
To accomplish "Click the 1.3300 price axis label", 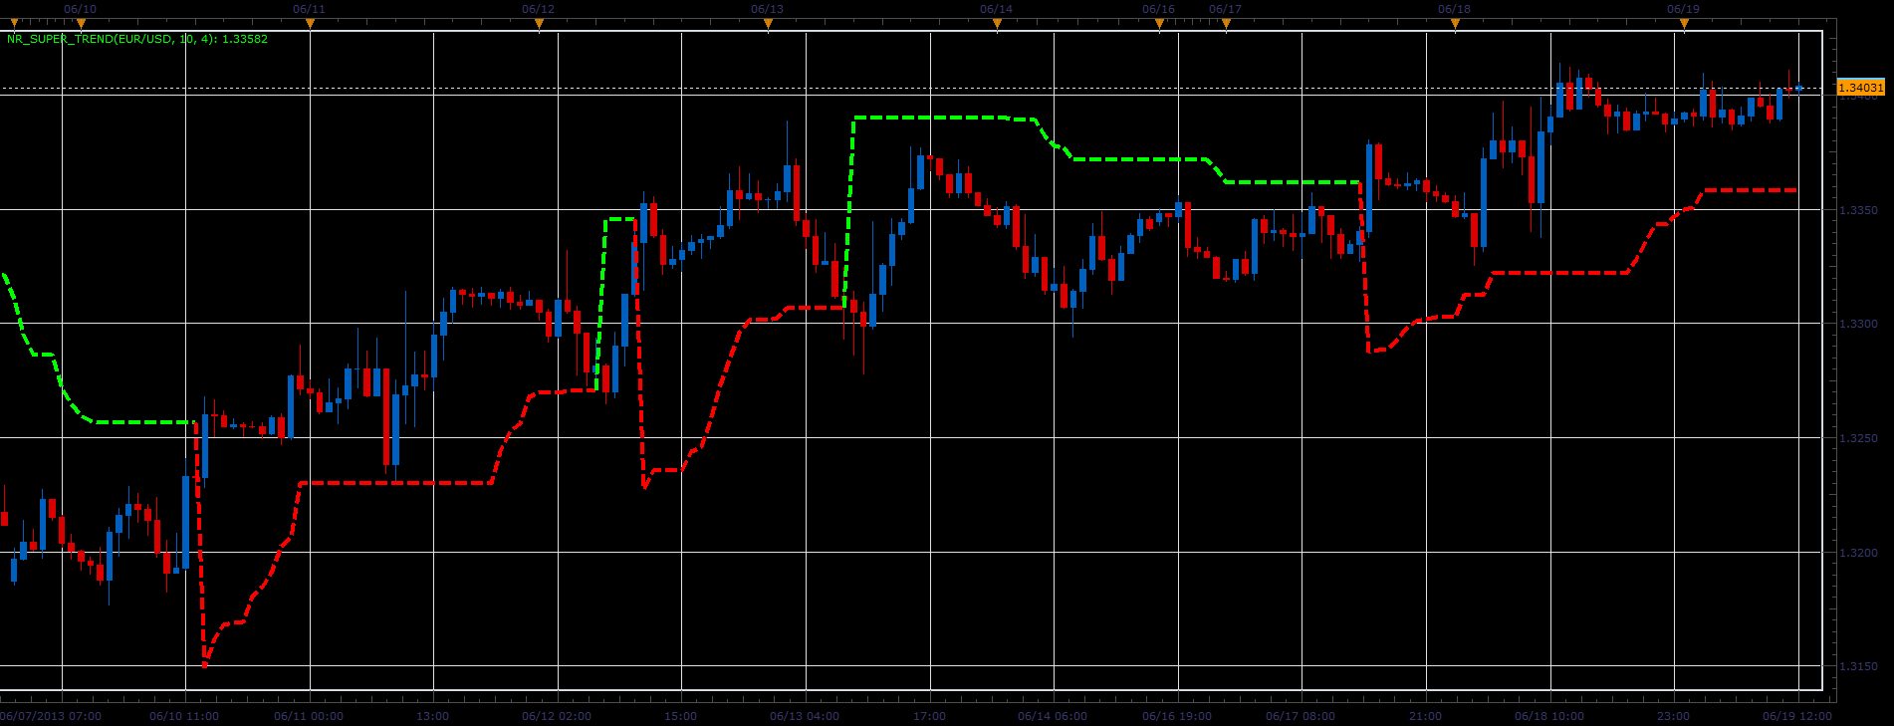I will (1858, 324).
